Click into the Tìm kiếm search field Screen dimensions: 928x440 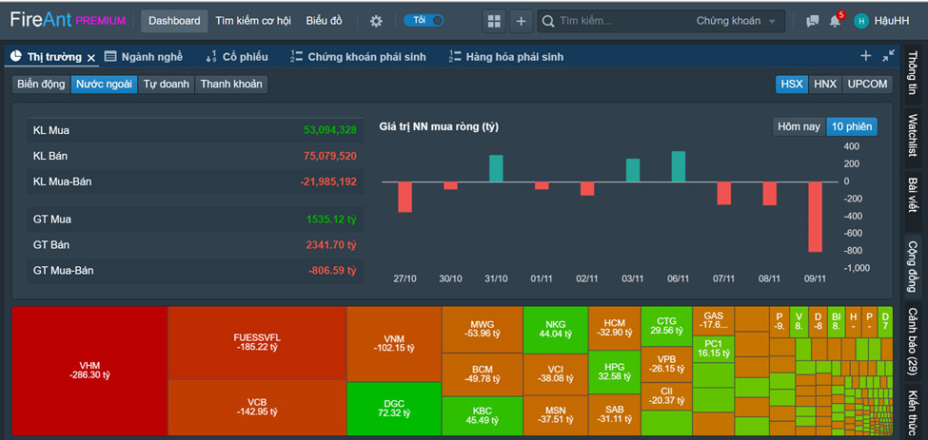(x=619, y=21)
